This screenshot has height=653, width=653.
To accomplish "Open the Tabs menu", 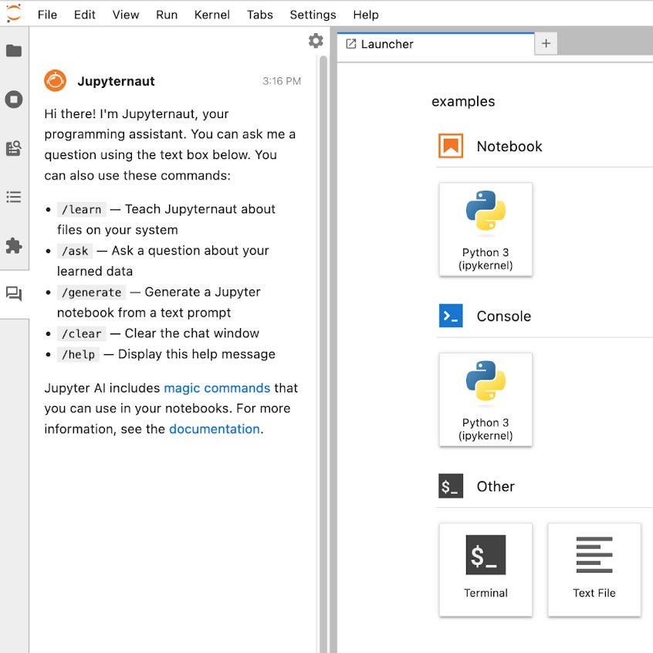I will pos(260,15).
